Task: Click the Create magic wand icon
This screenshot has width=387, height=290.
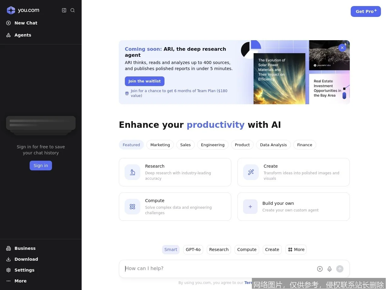Action: pyautogui.click(x=251, y=172)
